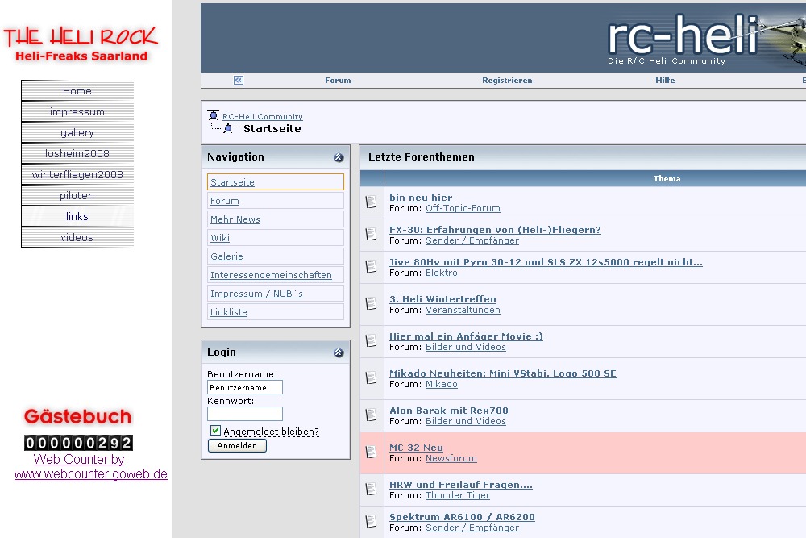The width and height of the screenshot is (806, 538).
Task: Open the losheim2008 menu item
Action: tap(77, 154)
